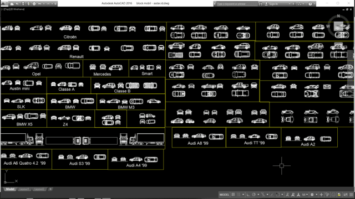Viewport: 355px width, 199px height.
Task: Open the [Top] view controls menu
Action: click(6, 9)
